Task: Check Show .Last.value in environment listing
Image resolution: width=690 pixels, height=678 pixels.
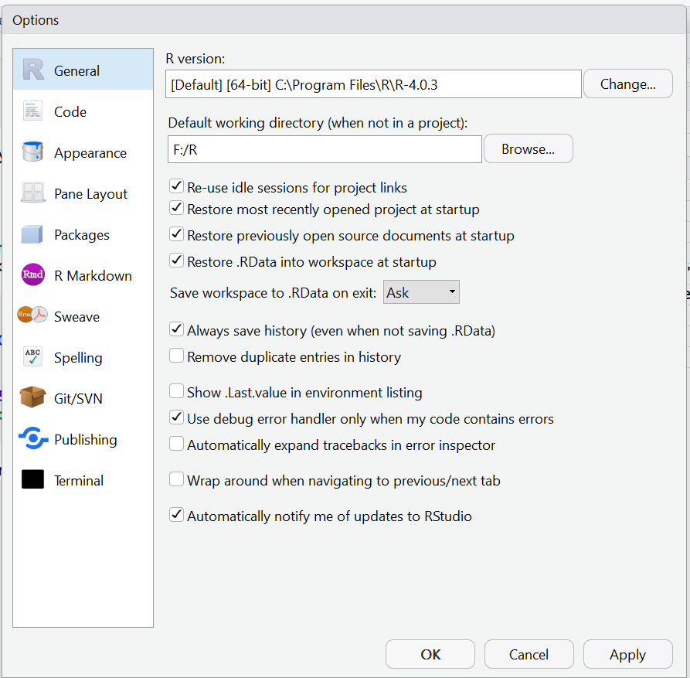Action: pos(176,391)
